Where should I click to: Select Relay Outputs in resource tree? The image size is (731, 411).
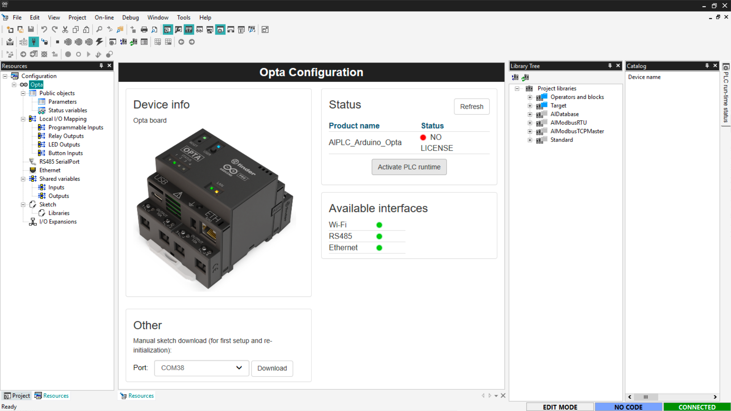click(66, 136)
